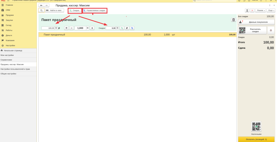Open the hamburger main menu icon

(8, 1)
